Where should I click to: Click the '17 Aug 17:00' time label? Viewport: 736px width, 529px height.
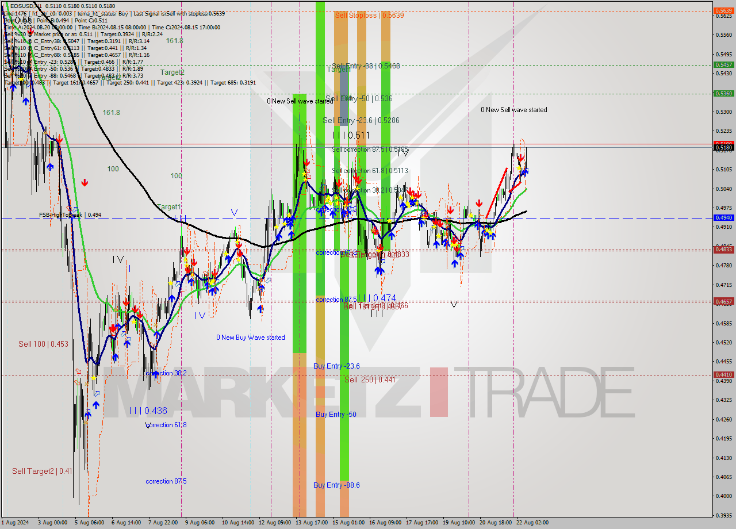[423, 523]
